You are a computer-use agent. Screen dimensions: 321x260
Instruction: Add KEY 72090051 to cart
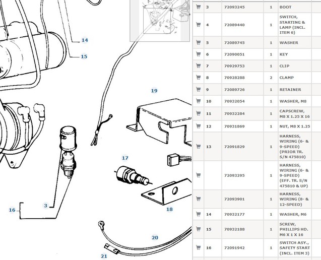click(x=198, y=54)
